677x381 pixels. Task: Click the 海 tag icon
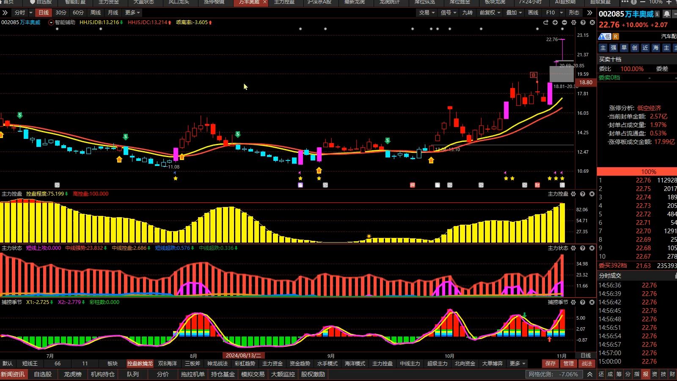tap(656, 48)
